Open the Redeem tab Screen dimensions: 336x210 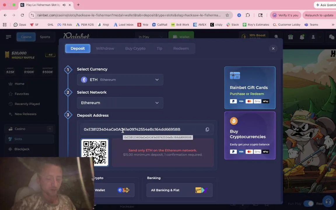pos(181,48)
